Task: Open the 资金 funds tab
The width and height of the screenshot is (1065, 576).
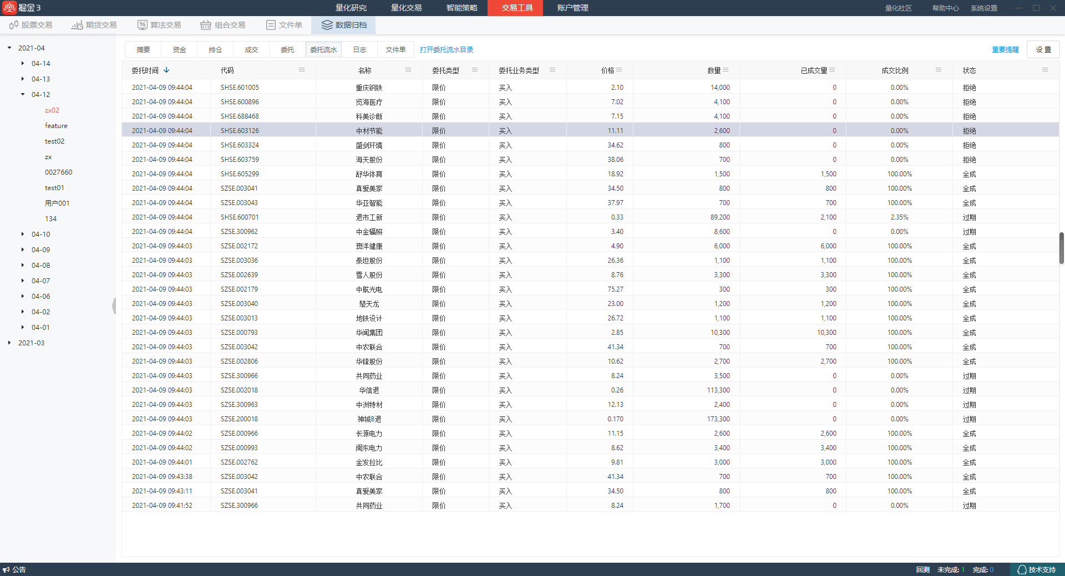Action: (179, 49)
